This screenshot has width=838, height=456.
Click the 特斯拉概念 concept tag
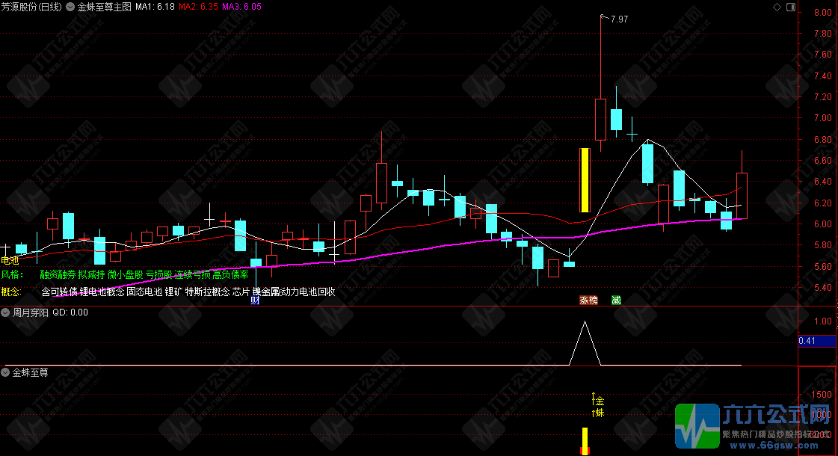pyautogui.click(x=207, y=292)
